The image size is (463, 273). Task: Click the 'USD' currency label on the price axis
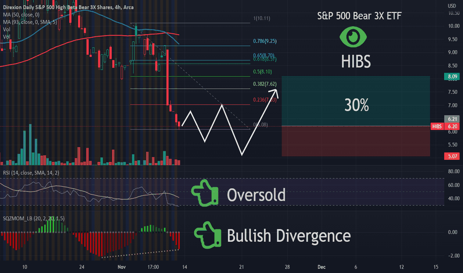point(452,6)
